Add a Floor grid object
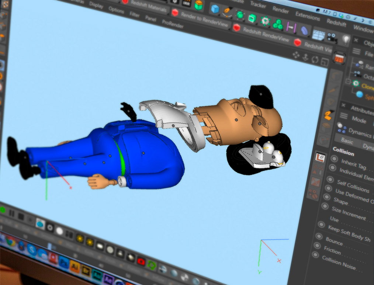 tap(318, 35)
